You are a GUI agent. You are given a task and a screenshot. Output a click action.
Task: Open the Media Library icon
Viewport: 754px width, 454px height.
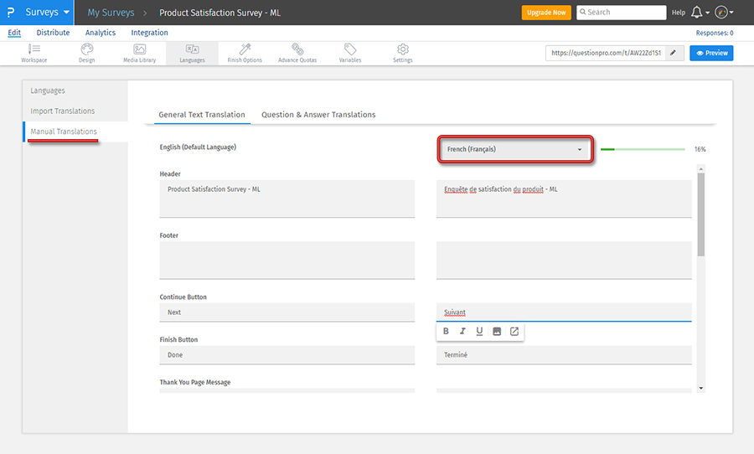click(x=139, y=53)
